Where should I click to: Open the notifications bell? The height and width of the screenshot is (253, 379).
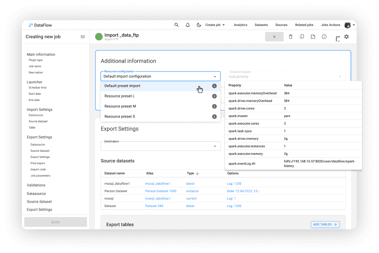(188, 25)
